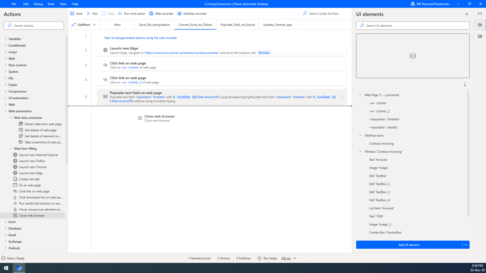Collapse the Web automation group
This screenshot has width=486, height=273.
(x=5, y=111)
